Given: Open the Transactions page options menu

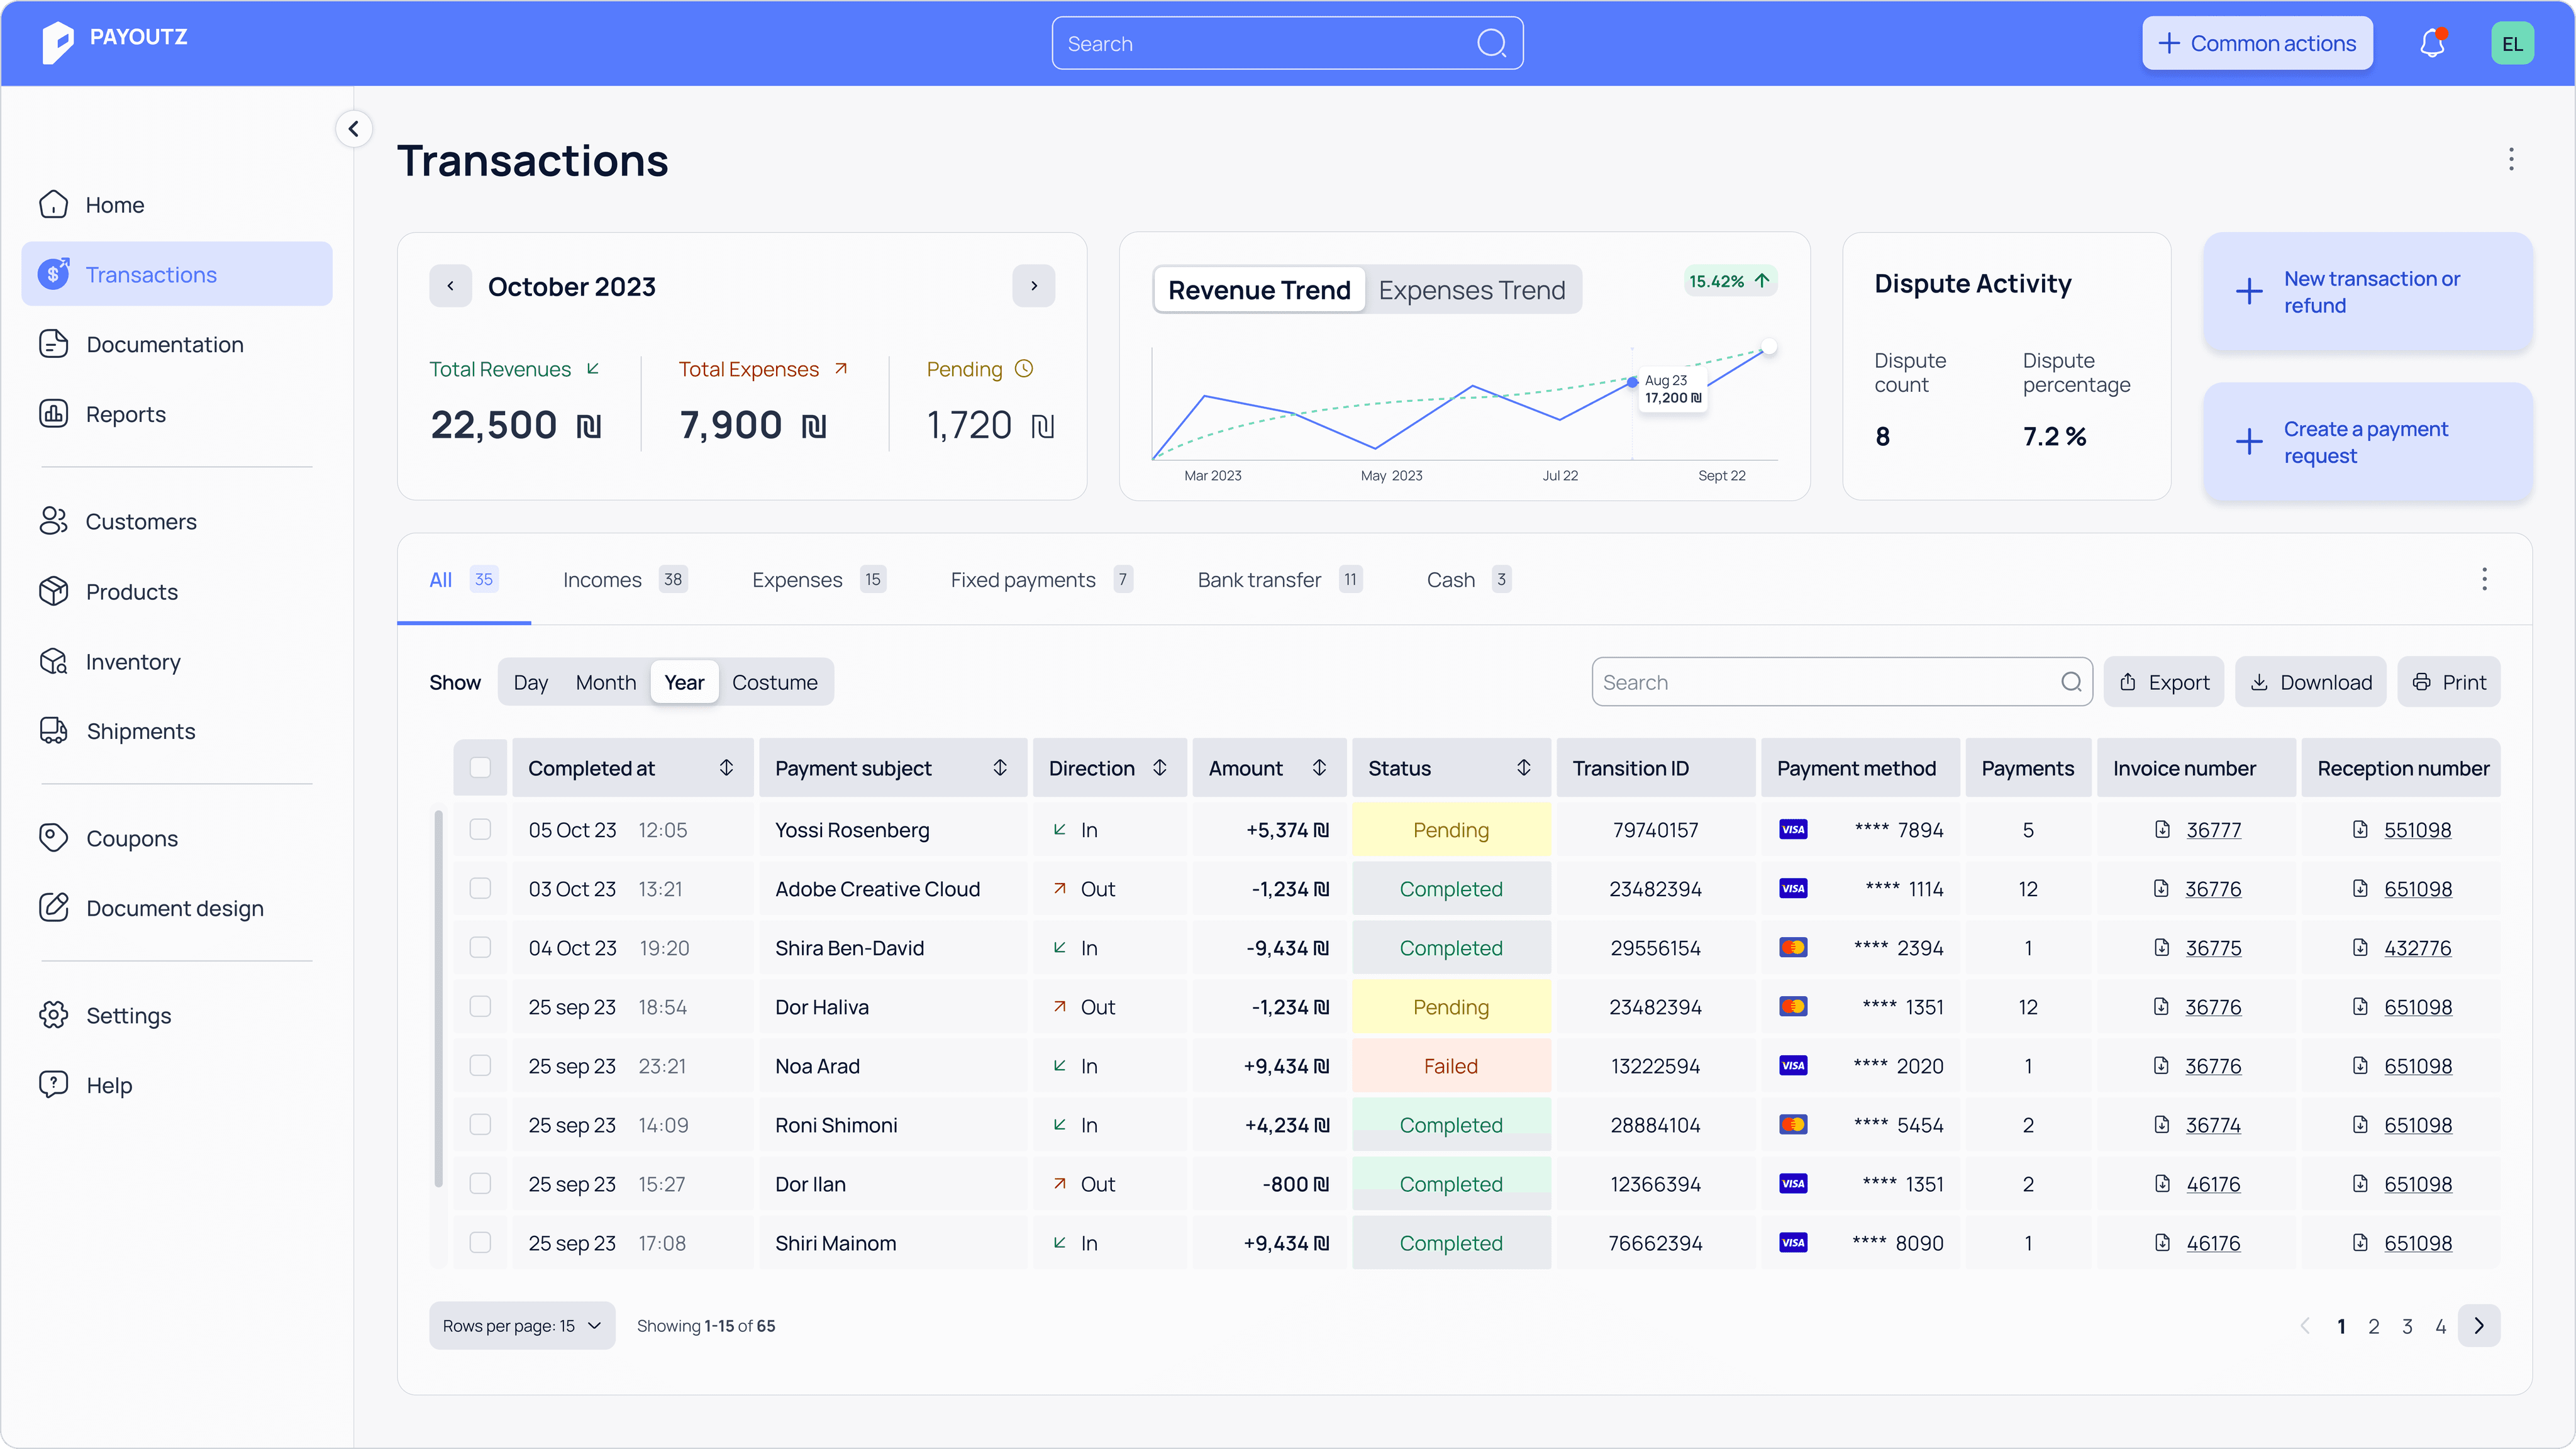Looking at the screenshot, I should tap(2510, 159).
